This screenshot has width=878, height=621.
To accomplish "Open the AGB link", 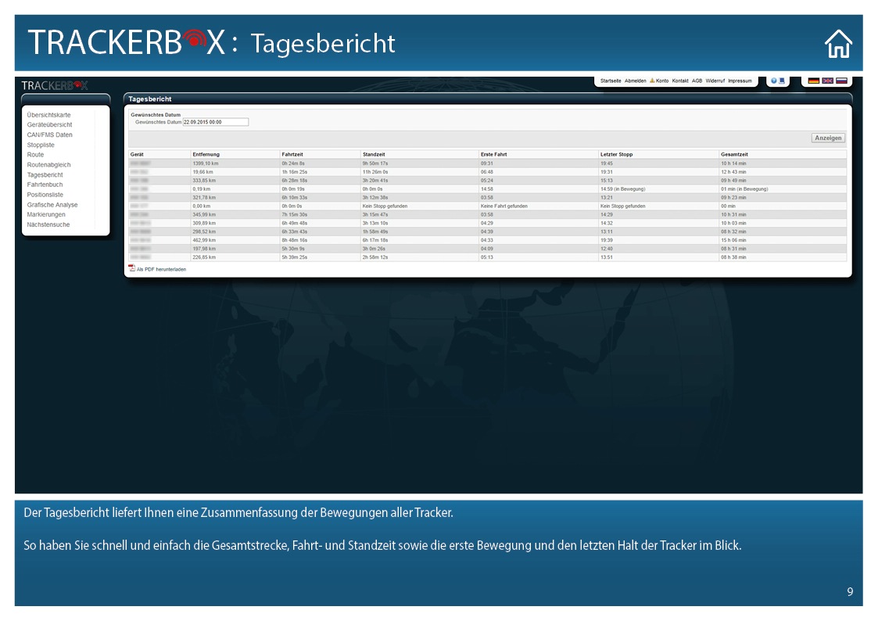I will pos(697,81).
